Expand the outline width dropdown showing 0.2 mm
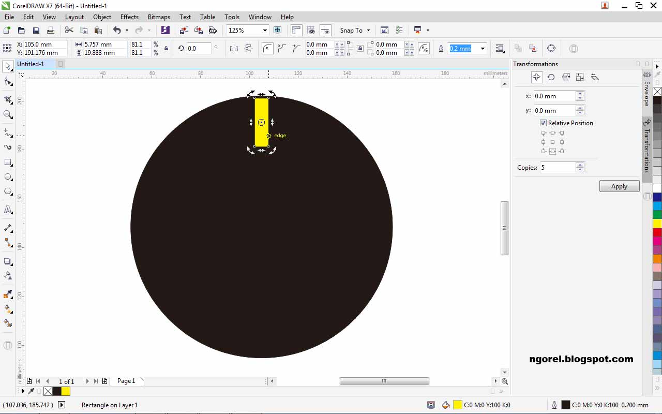 (482, 48)
